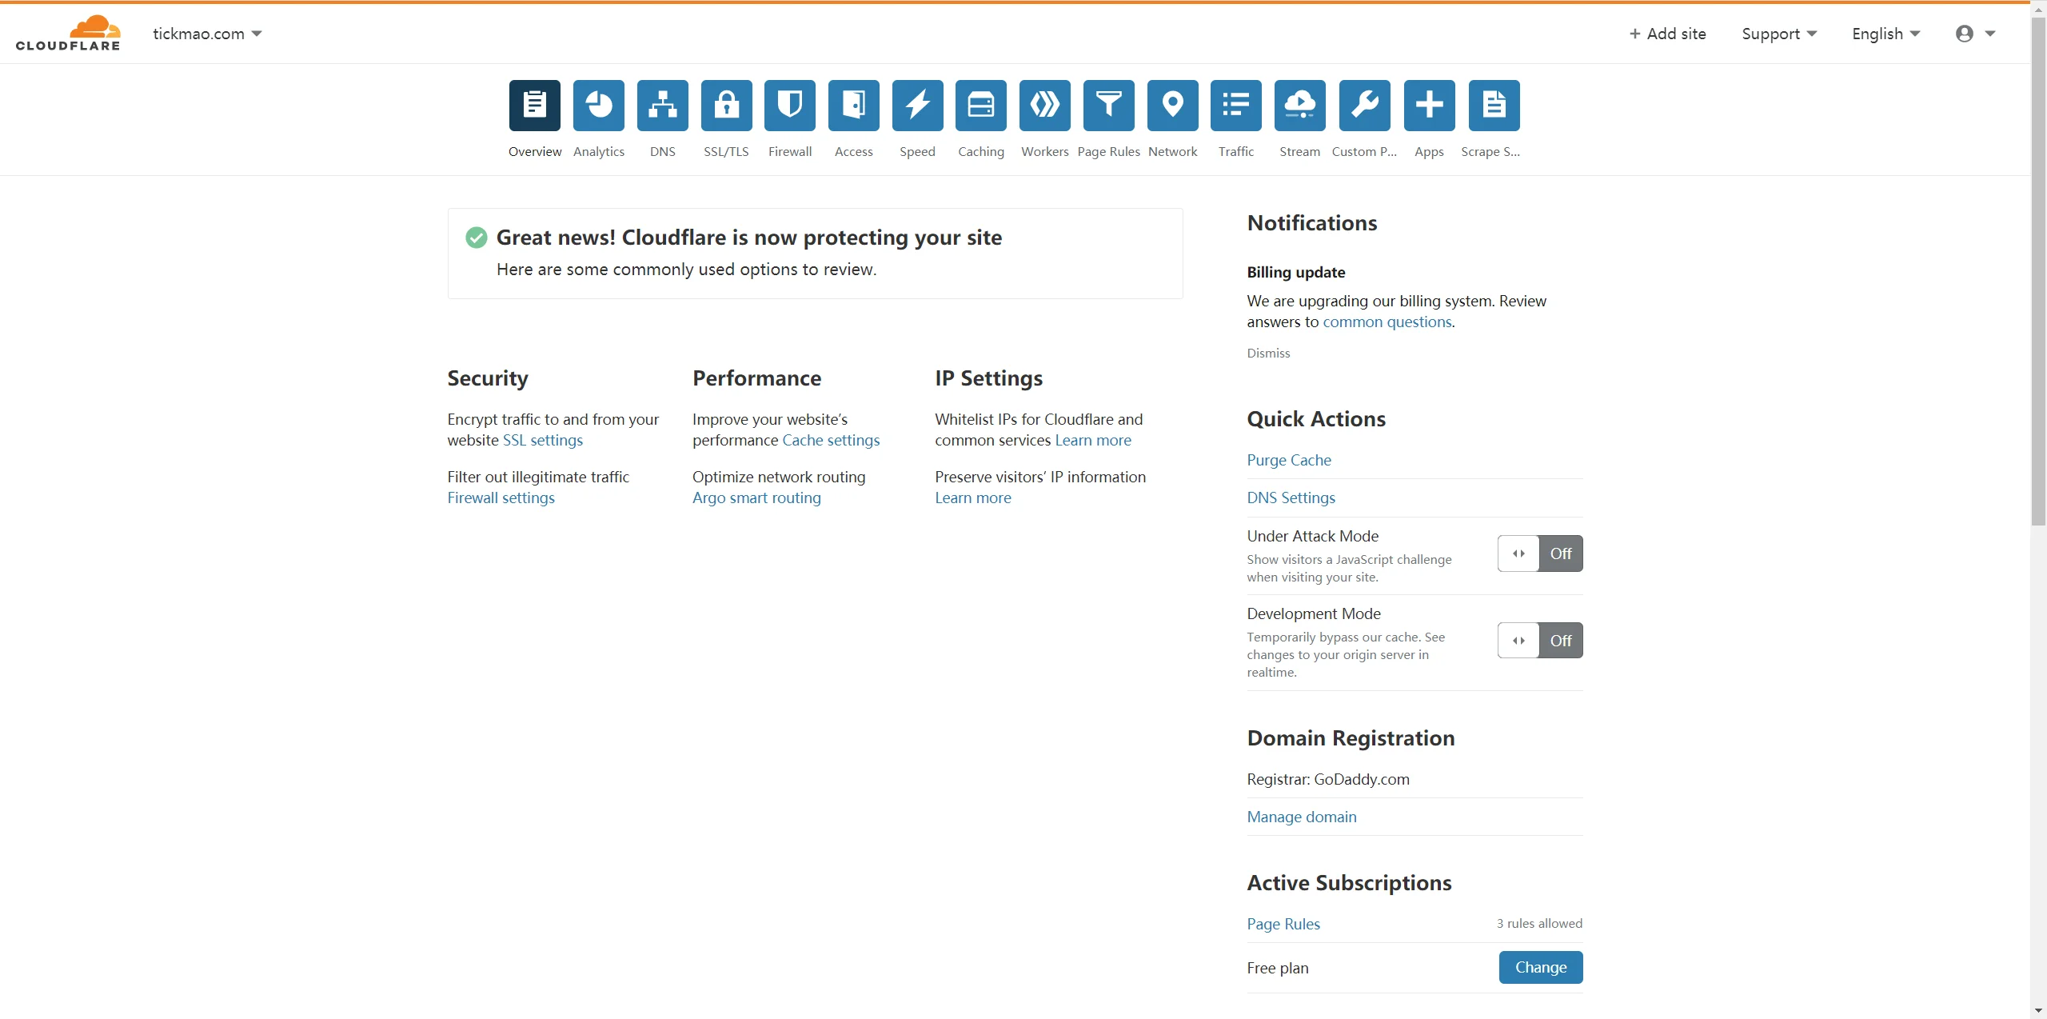The image size is (2047, 1019).
Task: Click the Change plan button
Action: tap(1540, 967)
